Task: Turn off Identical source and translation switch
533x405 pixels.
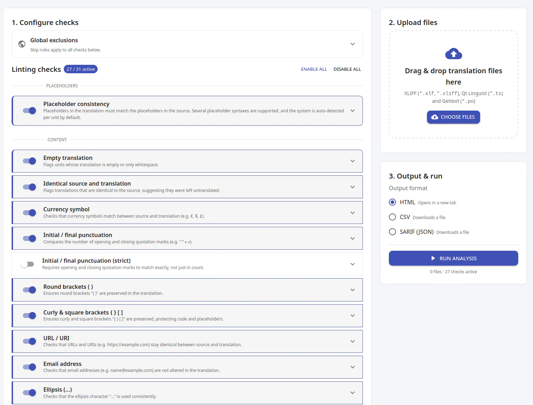Action: point(30,187)
